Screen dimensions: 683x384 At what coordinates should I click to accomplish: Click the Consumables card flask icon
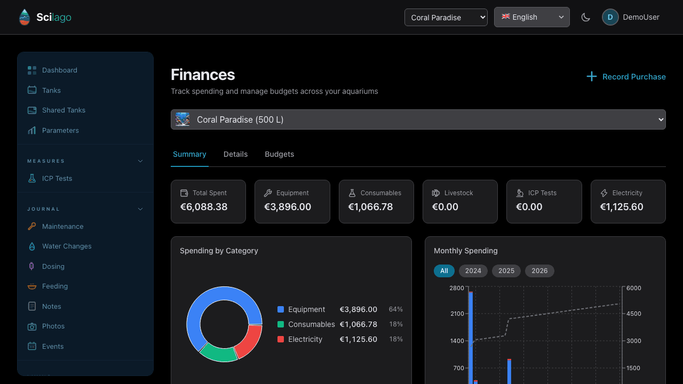[352, 193]
